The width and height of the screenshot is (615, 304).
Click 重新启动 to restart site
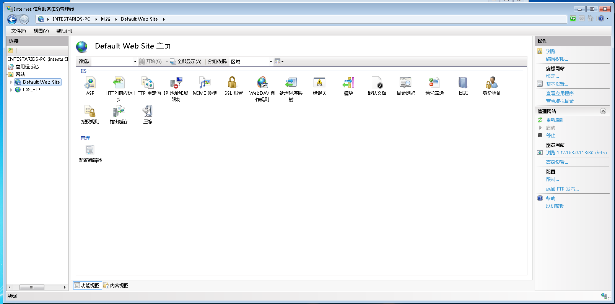coord(555,120)
